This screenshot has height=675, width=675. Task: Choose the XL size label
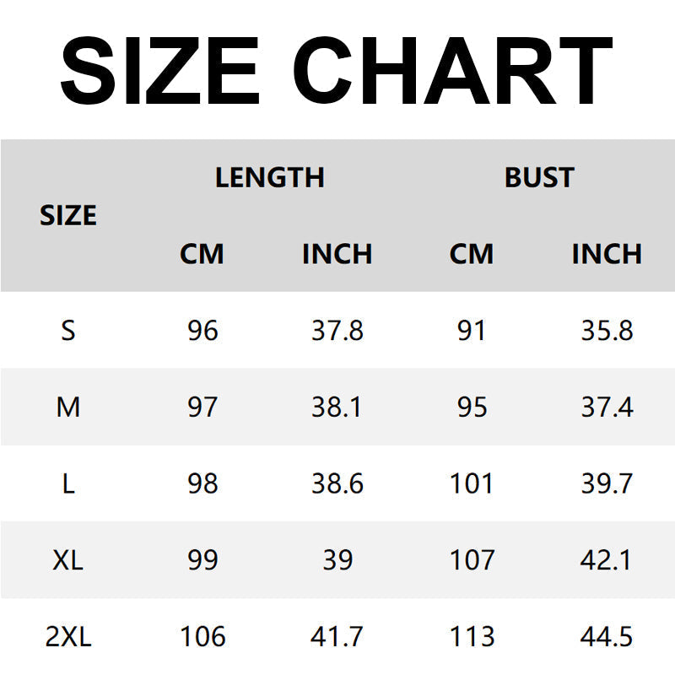click(68, 560)
